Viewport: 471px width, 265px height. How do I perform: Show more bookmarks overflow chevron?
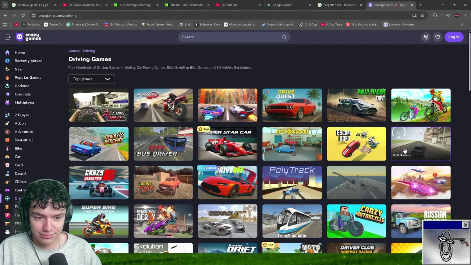(462, 25)
